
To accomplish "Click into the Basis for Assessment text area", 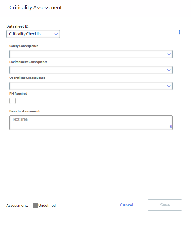I will 91,122.
